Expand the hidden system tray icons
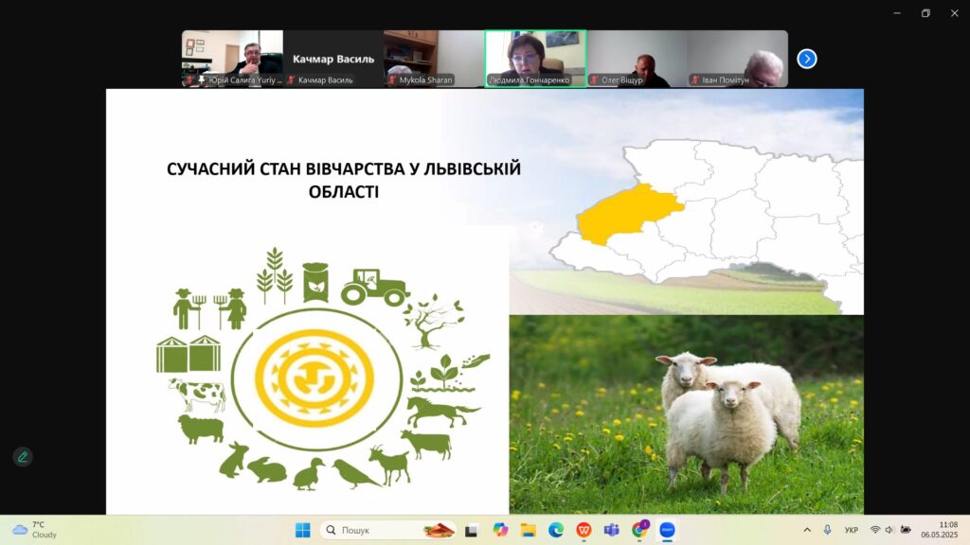 807,530
